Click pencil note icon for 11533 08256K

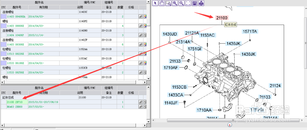(141, 73)
